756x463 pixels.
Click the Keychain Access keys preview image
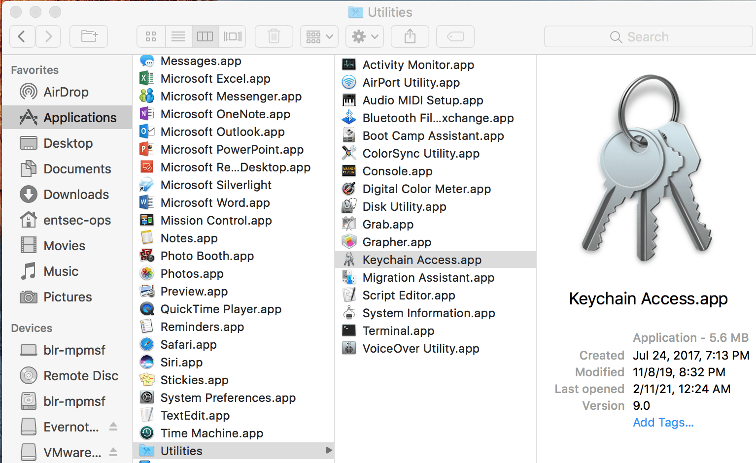tap(647, 168)
